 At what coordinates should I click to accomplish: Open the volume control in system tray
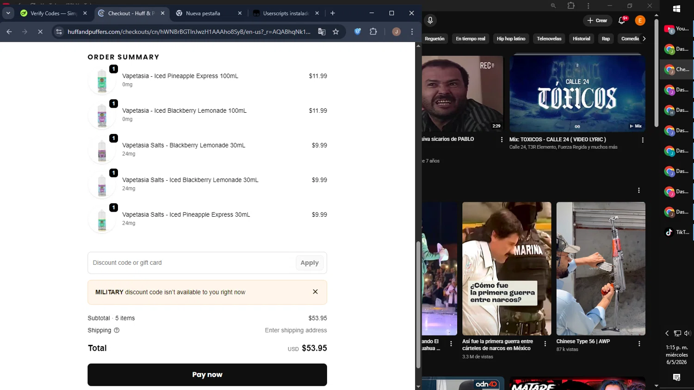pyautogui.click(x=687, y=333)
